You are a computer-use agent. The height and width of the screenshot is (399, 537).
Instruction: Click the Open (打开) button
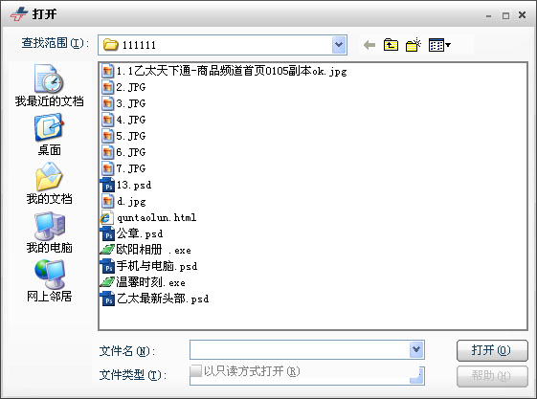coord(492,350)
